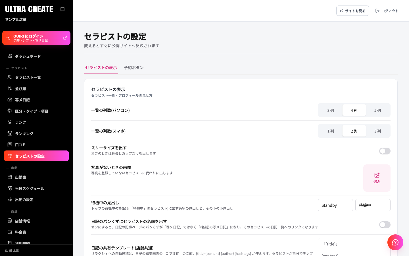Click the 出勤表 calendar icon
Screen dimensions: 409x256
10,177
